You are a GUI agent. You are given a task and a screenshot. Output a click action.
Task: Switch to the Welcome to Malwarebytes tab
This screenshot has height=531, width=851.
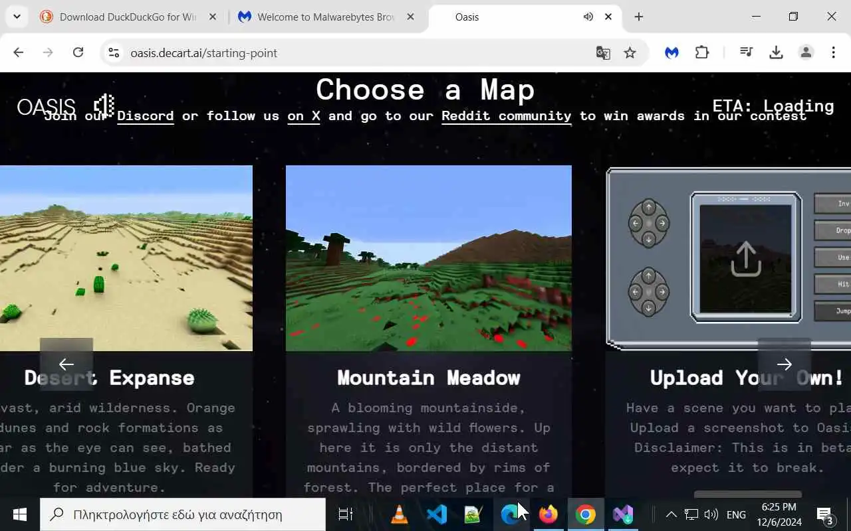tap(326, 17)
